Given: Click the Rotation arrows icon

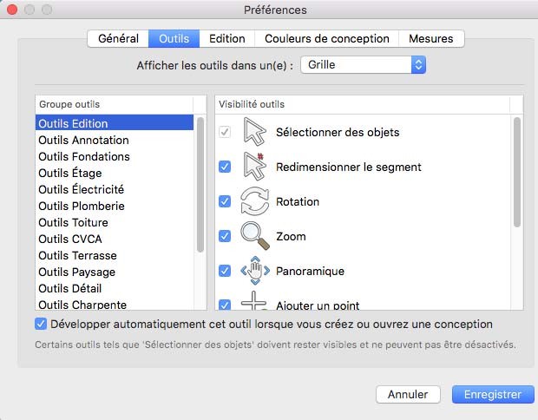Looking at the screenshot, I should (x=255, y=201).
